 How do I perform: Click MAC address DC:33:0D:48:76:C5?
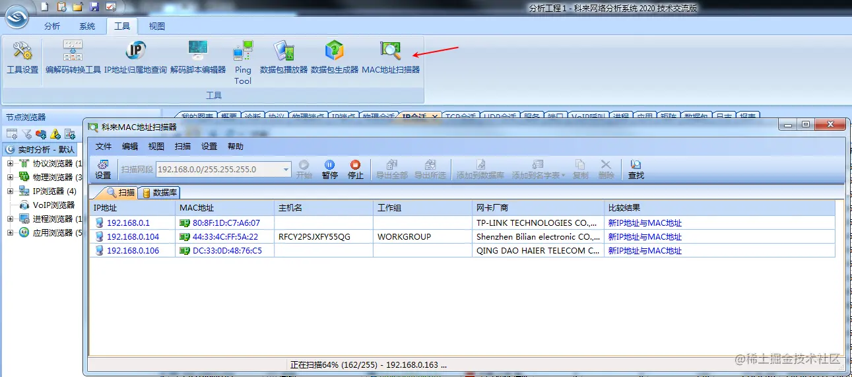(x=227, y=251)
